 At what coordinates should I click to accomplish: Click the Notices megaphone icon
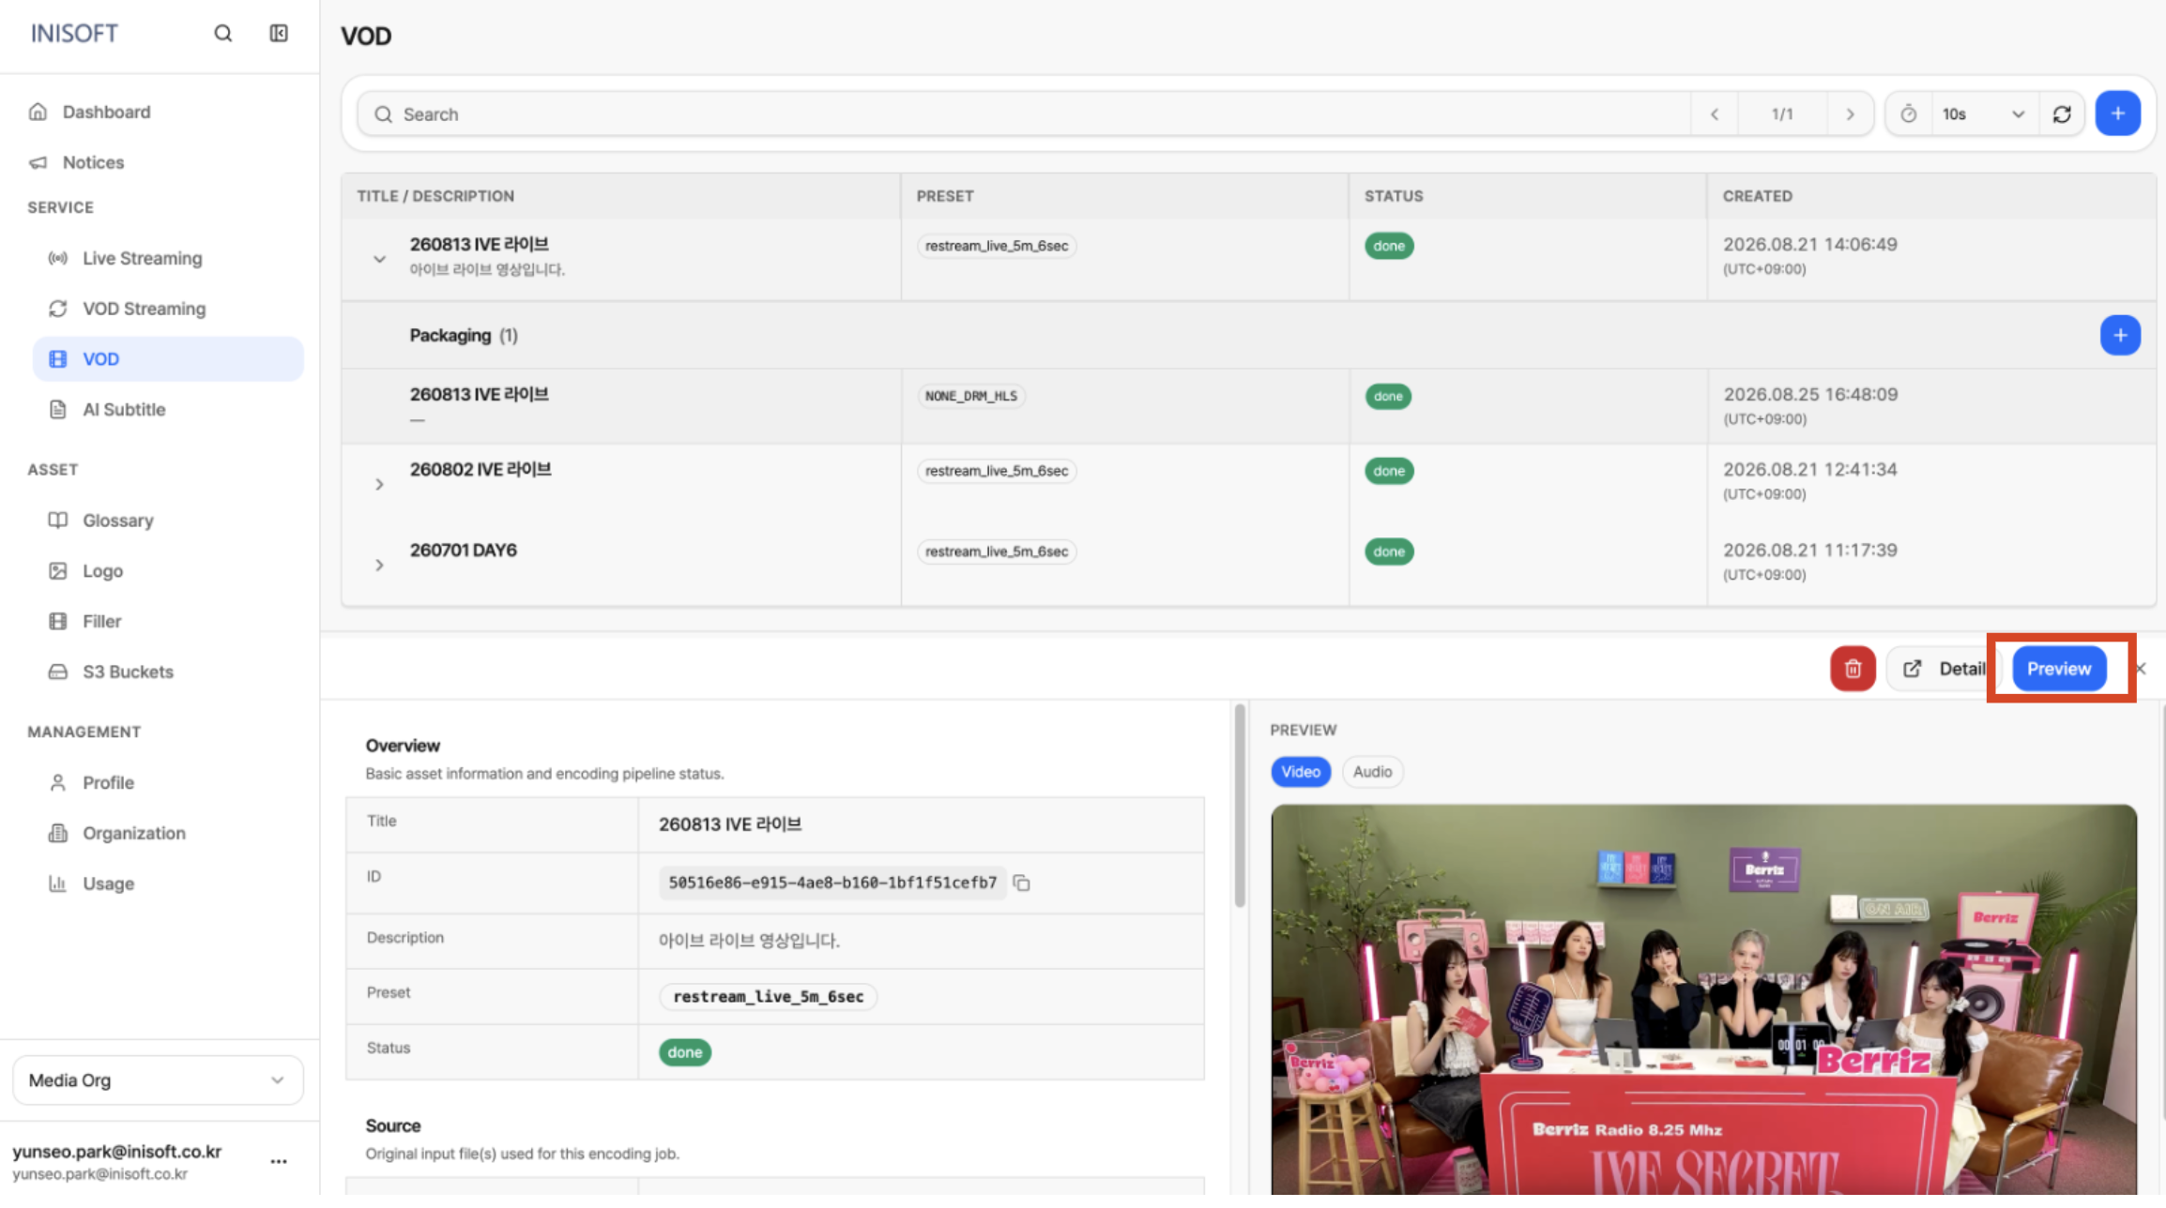click(38, 162)
